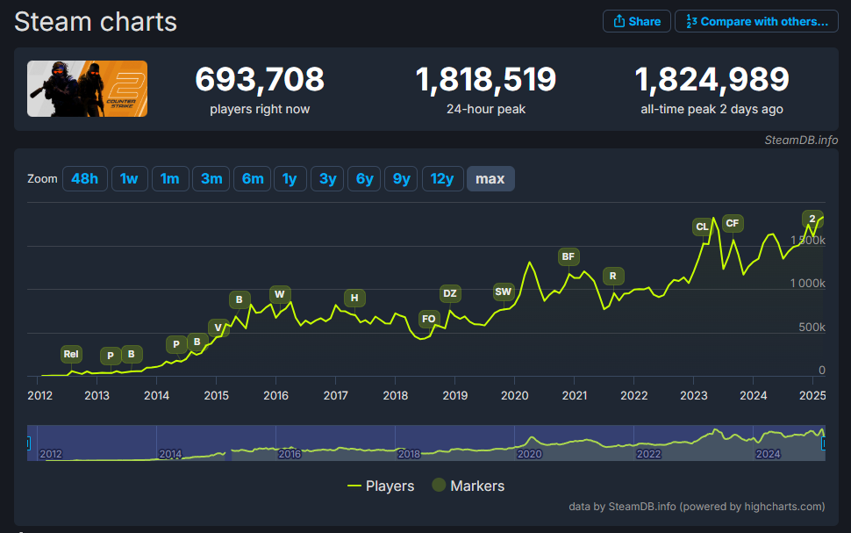Screen dimensions: 851x533
Task: Click the 'all-time peak 2 days ago' caption
Action: pos(712,109)
